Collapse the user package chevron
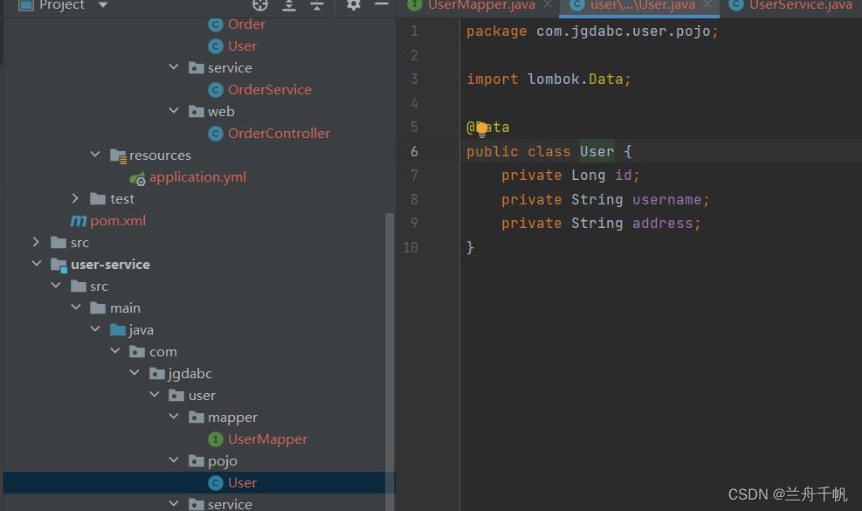The width and height of the screenshot is (862, 511). [x=155, y=395]
